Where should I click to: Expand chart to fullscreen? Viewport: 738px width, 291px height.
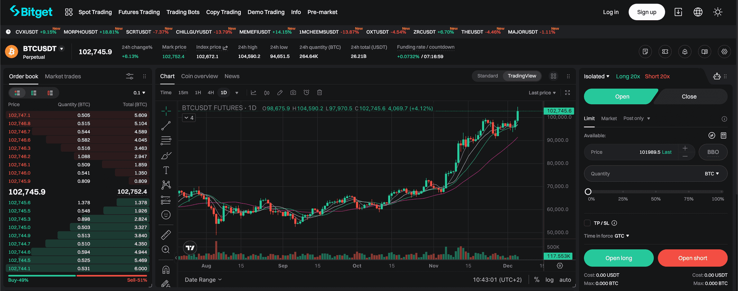(568, 93)
